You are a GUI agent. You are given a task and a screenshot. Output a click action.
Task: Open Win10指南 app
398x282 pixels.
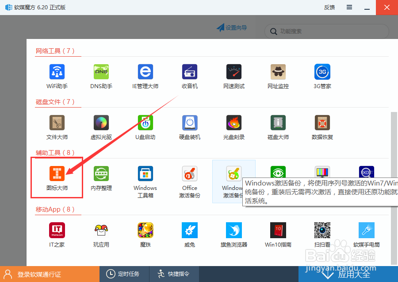point(278,235)
